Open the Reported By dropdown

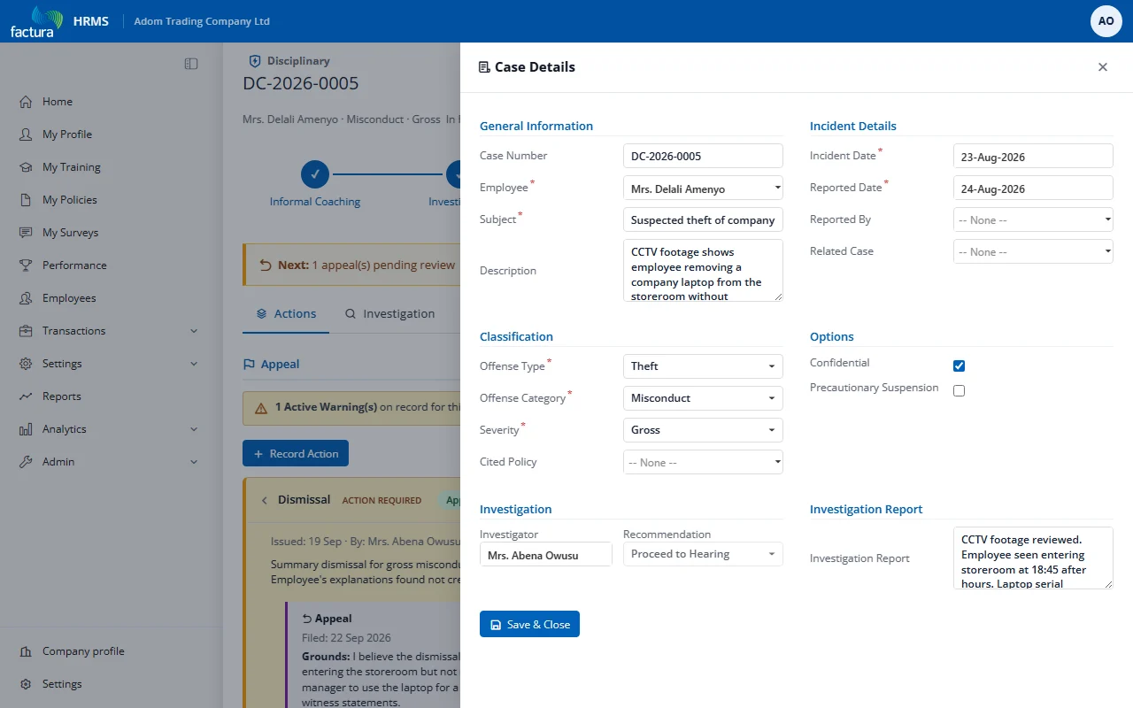[1033, 219]
